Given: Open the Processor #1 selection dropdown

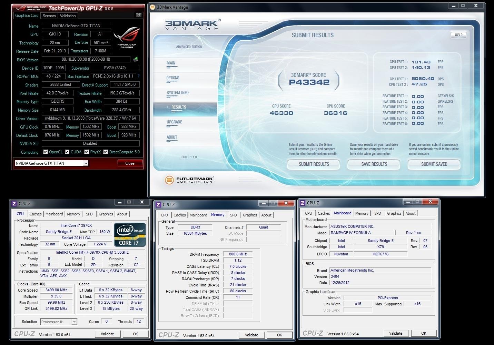Looking at the screenshot, I should pyautogui.click(x=74, y=322).
